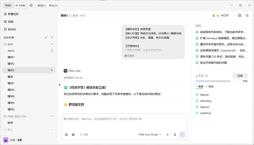Click 展示更多 to expand the message
The width and height of the screenshot is (254, 145).
point(129,56)
